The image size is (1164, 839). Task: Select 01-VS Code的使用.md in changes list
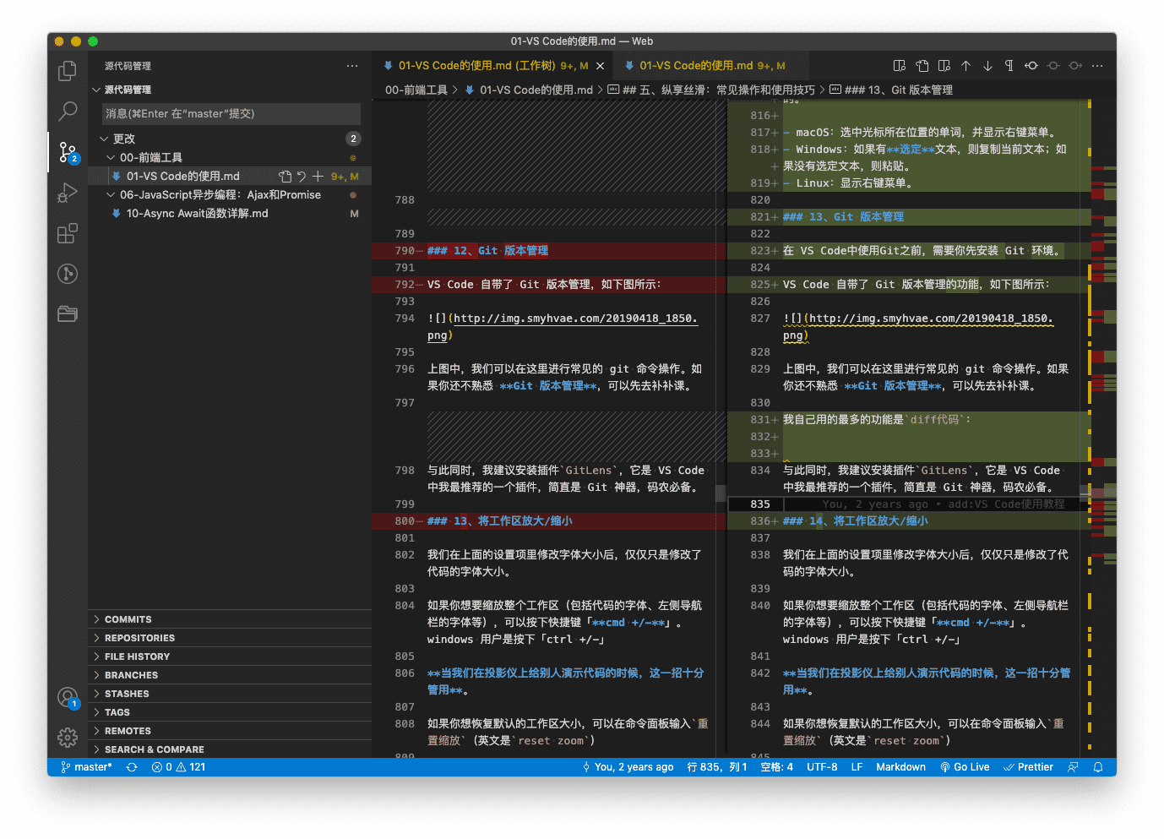(230, 177)
